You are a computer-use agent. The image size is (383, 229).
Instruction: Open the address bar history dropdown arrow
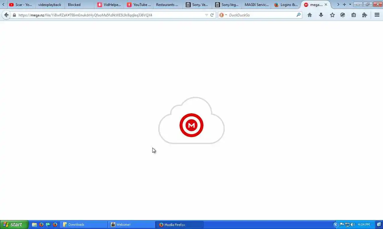(x=206, y=15)
